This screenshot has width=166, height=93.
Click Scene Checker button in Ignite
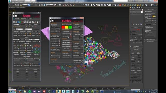pos(18,66)
